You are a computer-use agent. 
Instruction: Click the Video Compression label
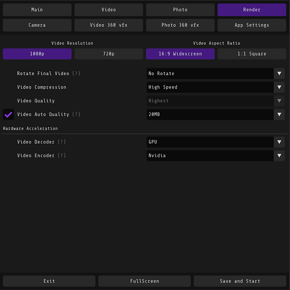[x=42, y=87]
